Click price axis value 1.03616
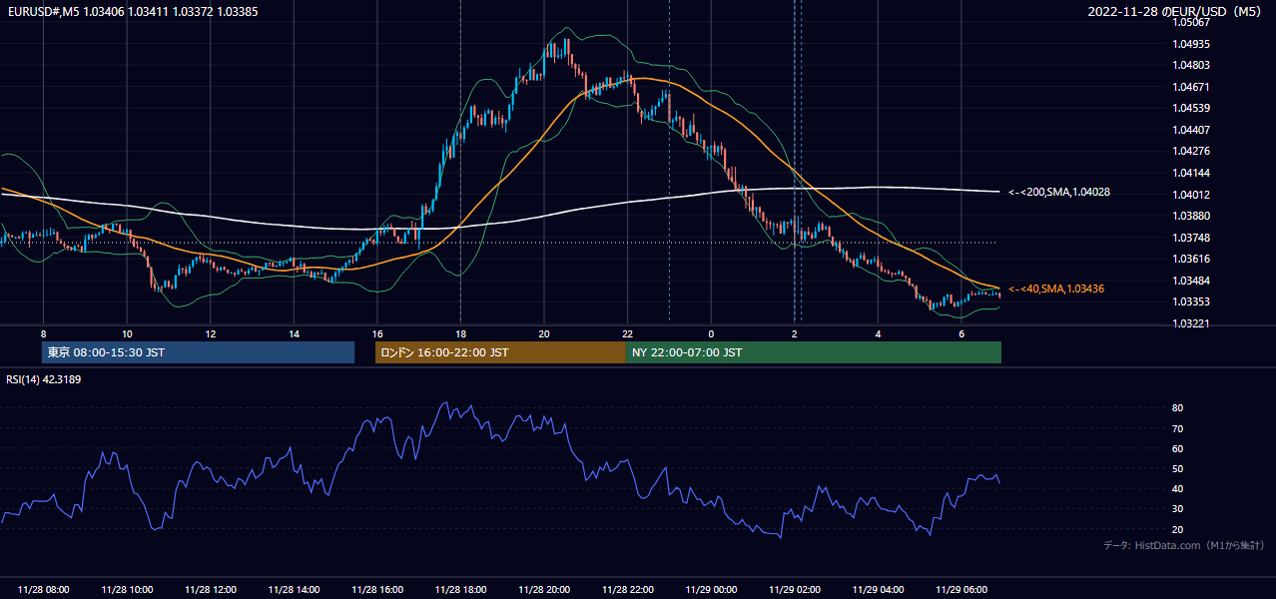The height and width of the screenshot is (599, 1276). pyautogui.click(x=1190, y=259)
